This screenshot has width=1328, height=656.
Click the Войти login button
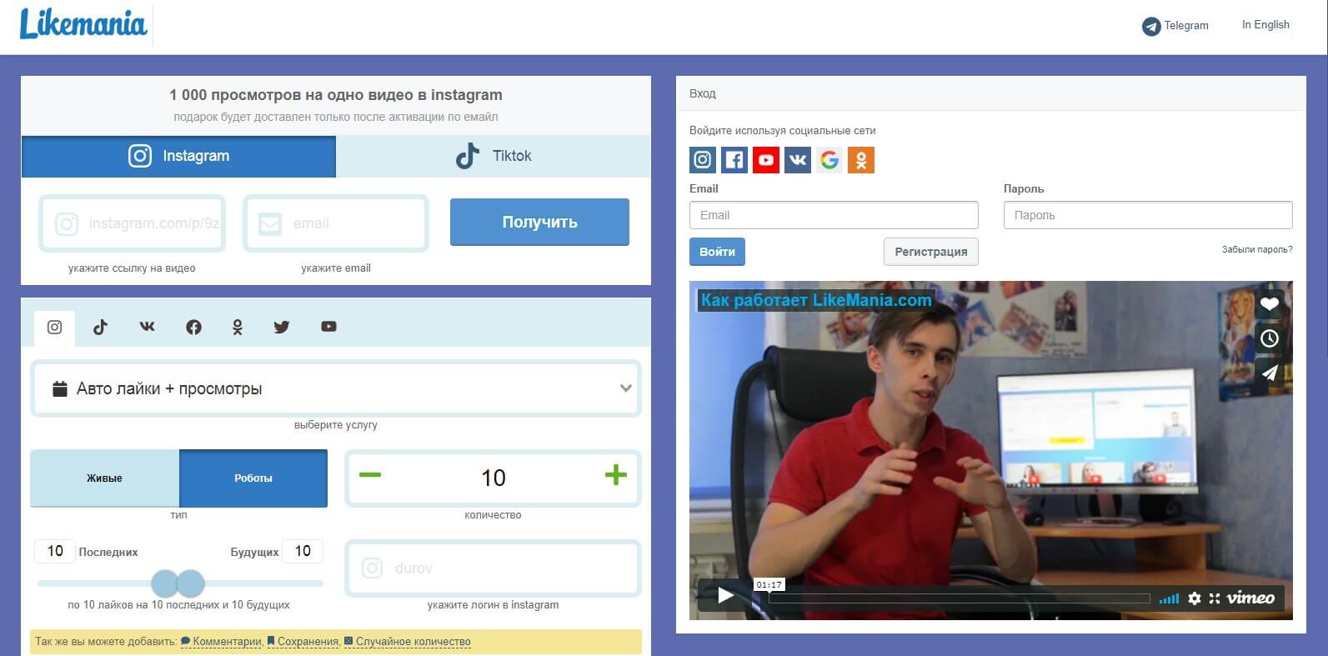point(717,252)
